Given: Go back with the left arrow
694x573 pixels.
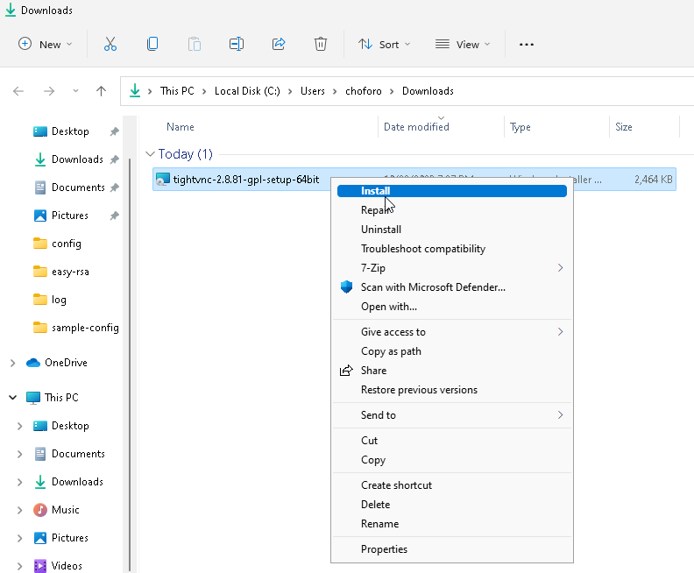Looking at the screenshot, I should pyautogui.click(x=18, y=91).
